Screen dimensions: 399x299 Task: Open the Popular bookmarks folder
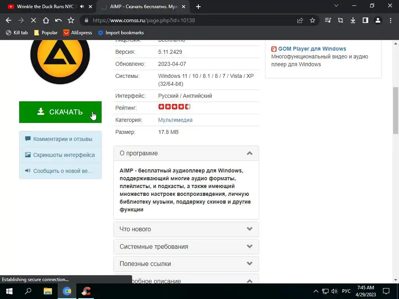point(46,33)
